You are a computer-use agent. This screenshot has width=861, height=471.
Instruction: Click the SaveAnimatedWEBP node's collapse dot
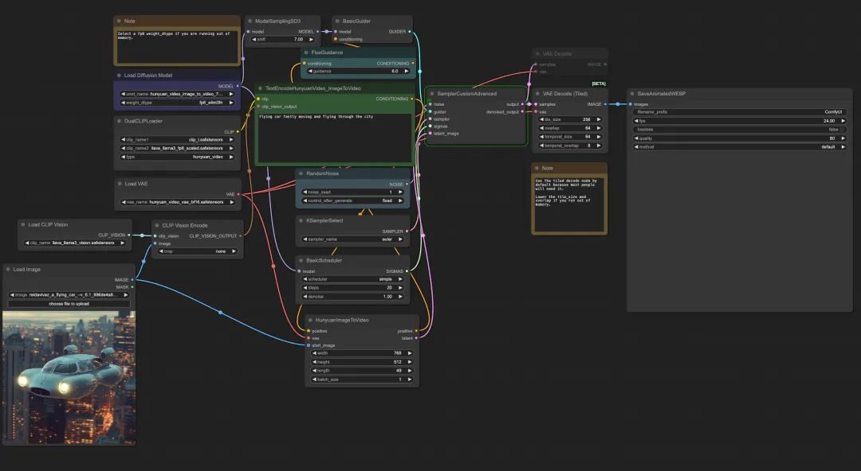[x=631, y=94]
